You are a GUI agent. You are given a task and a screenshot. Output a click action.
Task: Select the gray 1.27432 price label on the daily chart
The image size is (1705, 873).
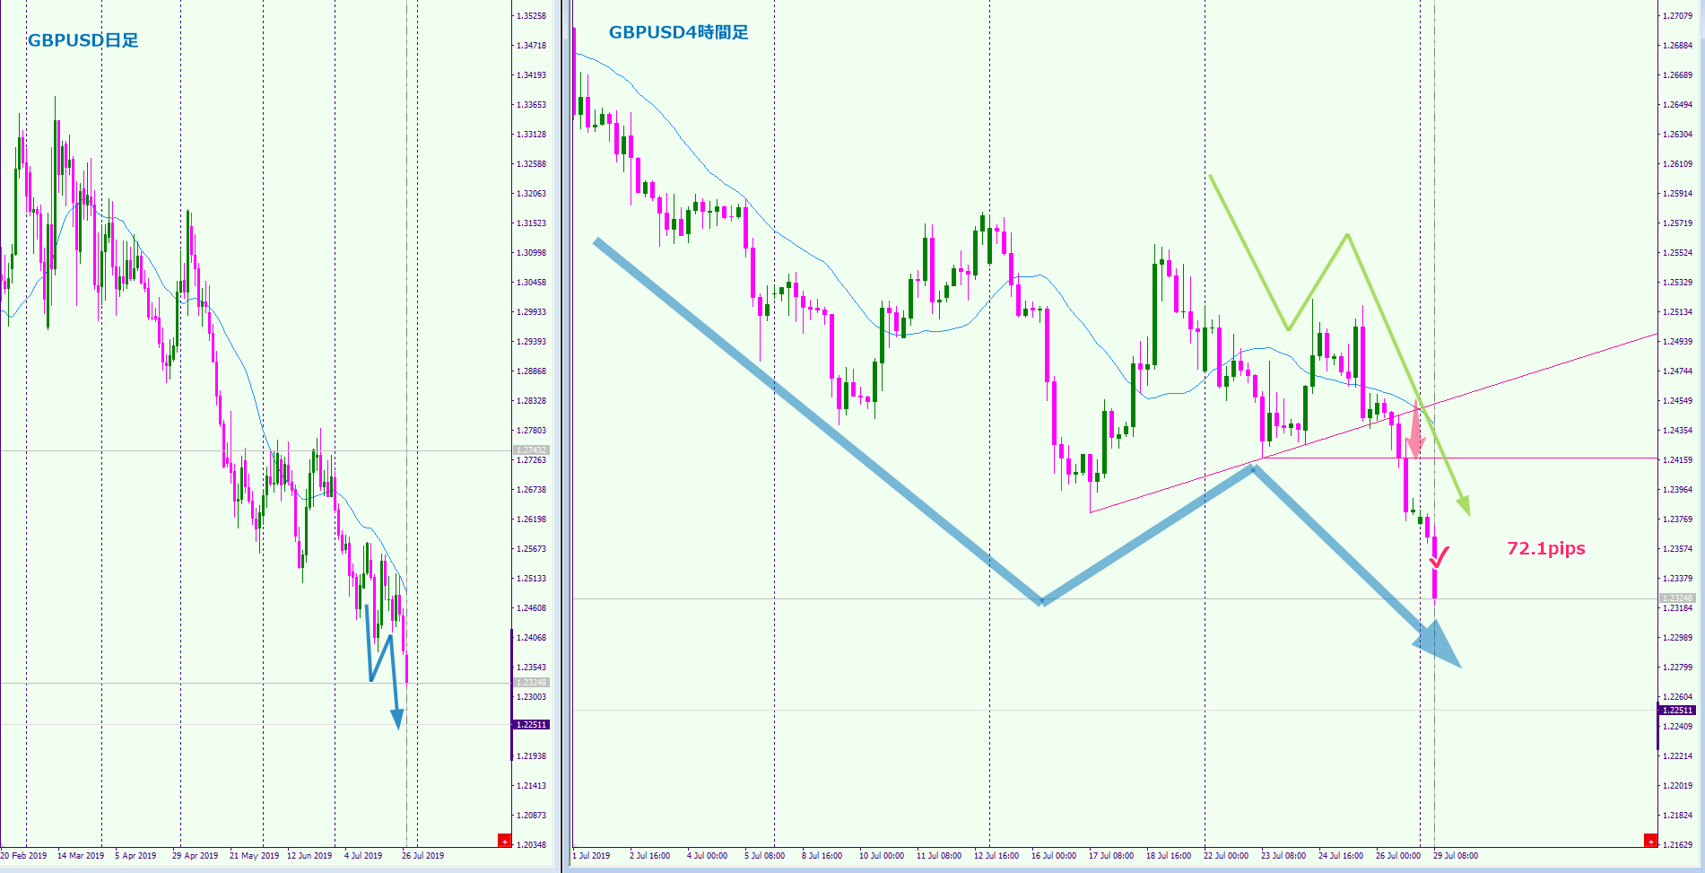(x=531, y=450)
